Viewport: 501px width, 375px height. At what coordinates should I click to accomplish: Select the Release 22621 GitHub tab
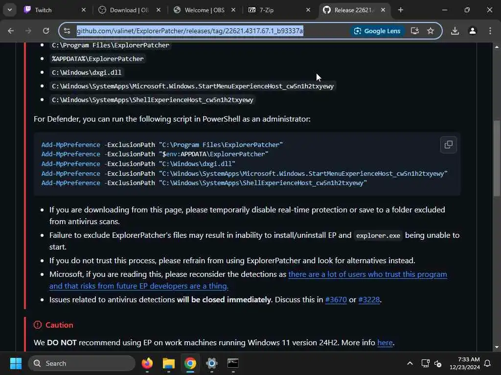click(x=349, y=10)
